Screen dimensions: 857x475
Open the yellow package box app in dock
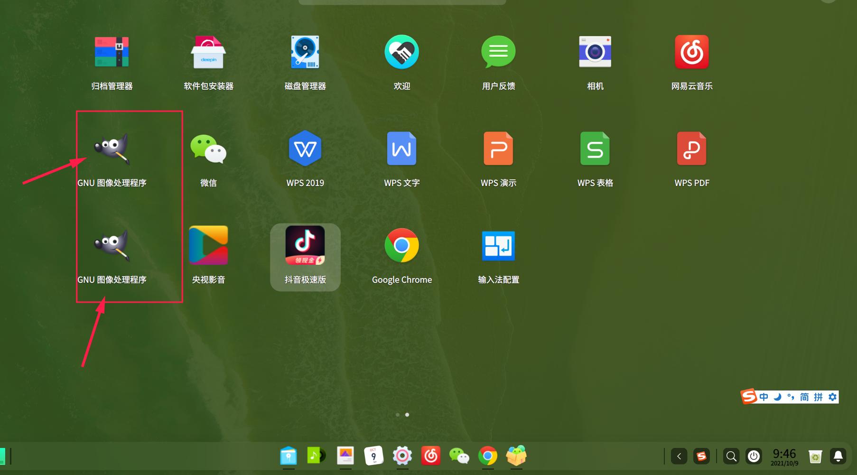tap(516, 456)
